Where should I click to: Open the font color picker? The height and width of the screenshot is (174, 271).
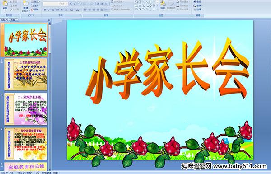tap(77, 10)
